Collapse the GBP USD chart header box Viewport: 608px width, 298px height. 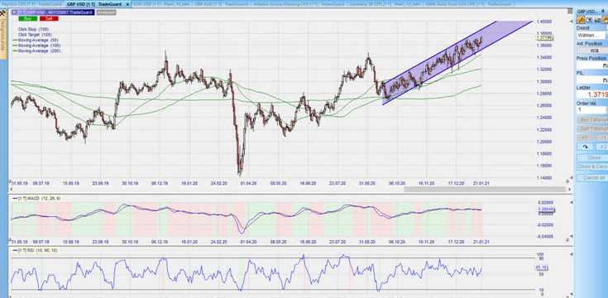(x=13, y=12)
